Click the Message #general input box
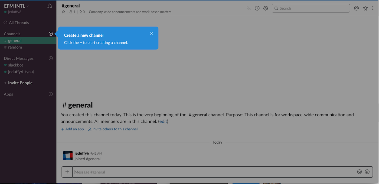Screen dimensions: 379x184 pos(214,172)
